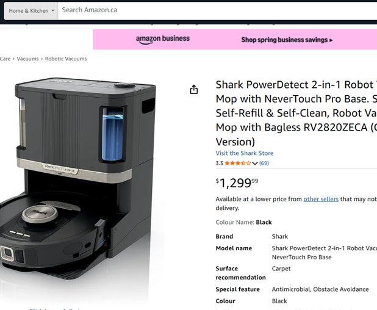
Task: Click the Colour Name Black label
Action: tap(244, 222)
